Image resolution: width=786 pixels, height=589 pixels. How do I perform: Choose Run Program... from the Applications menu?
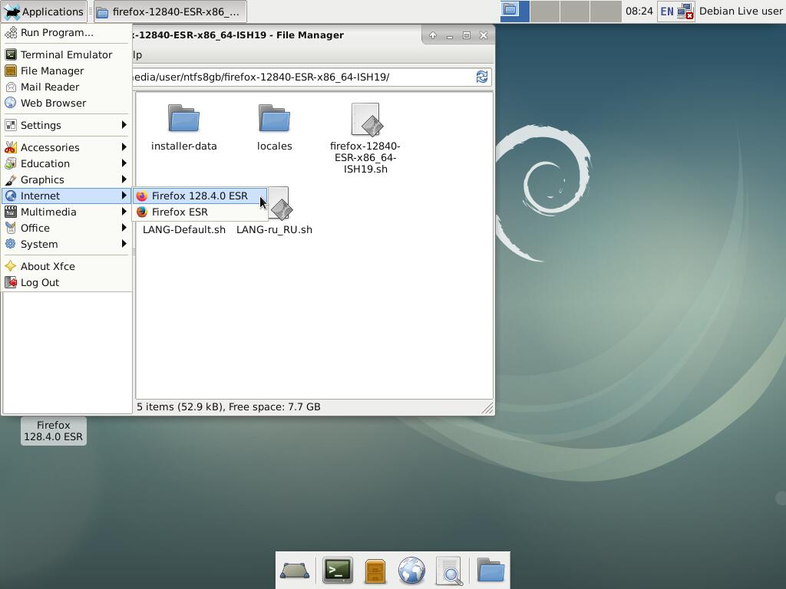(x=57, y=32)
